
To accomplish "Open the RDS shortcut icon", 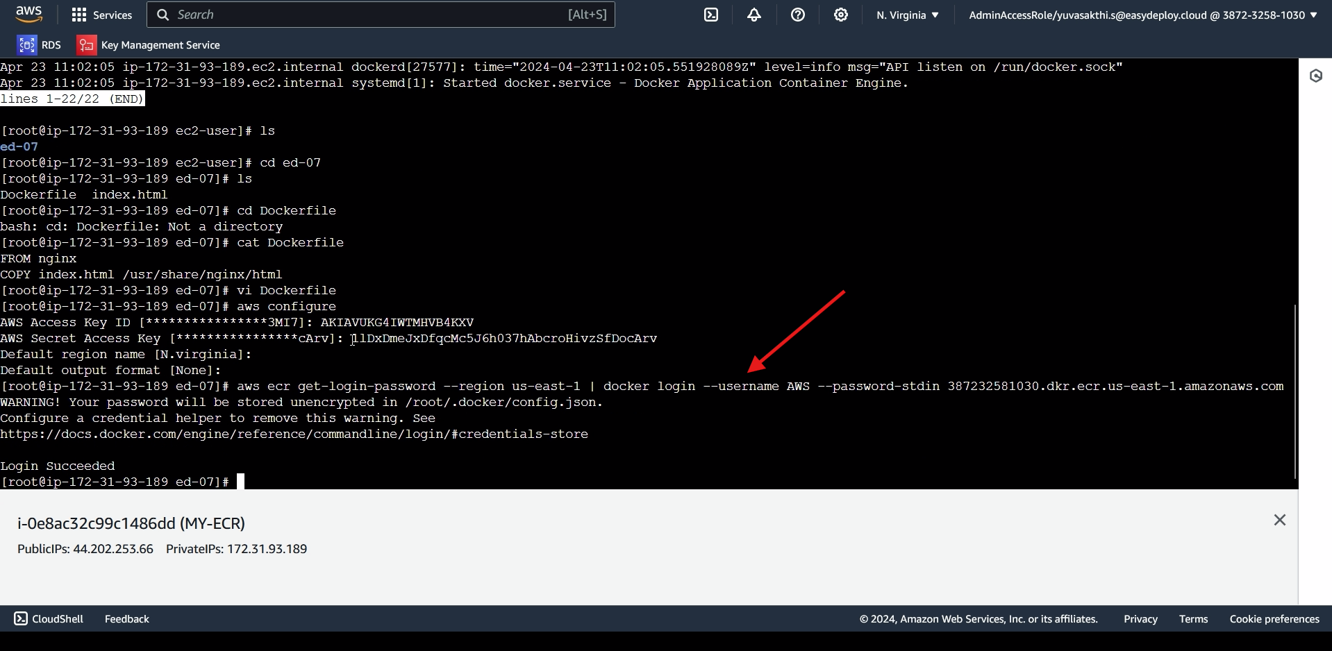I will (27, 45).
